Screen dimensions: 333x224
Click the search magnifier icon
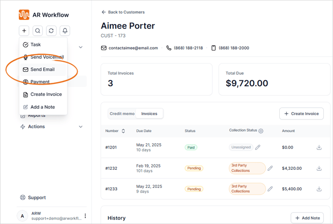[x=38, y=30]
